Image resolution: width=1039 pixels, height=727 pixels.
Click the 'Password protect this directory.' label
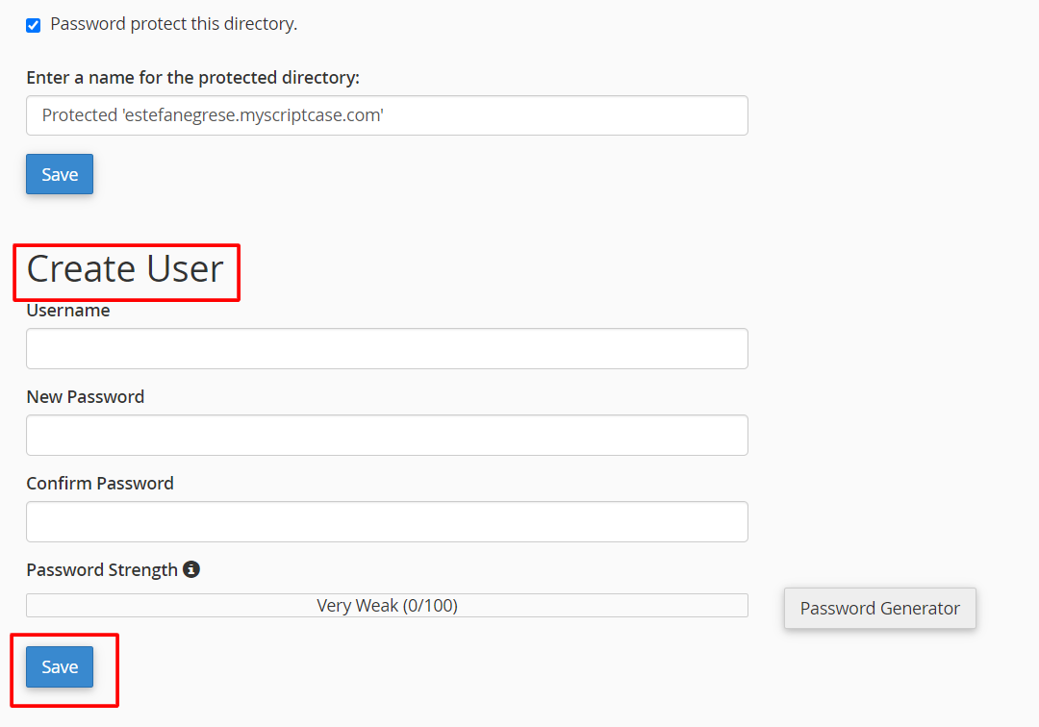coord(173,24)
